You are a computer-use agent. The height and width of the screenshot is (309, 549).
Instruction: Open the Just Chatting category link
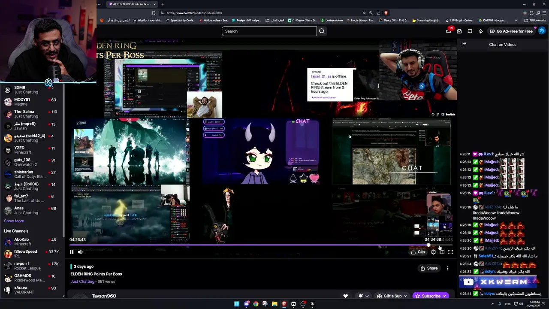82,282
